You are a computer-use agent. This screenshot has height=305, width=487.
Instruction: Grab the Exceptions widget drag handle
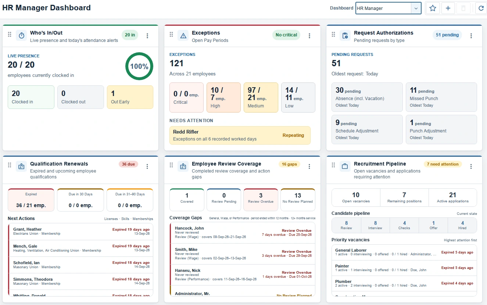click(x=171, y=34)
